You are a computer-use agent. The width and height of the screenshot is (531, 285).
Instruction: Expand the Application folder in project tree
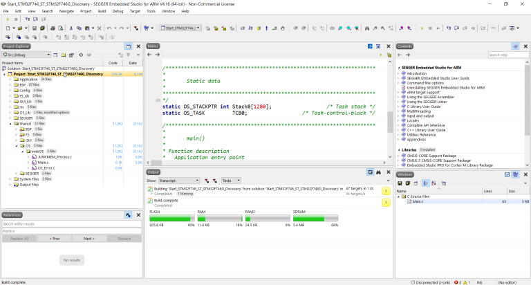coord(10,80)
